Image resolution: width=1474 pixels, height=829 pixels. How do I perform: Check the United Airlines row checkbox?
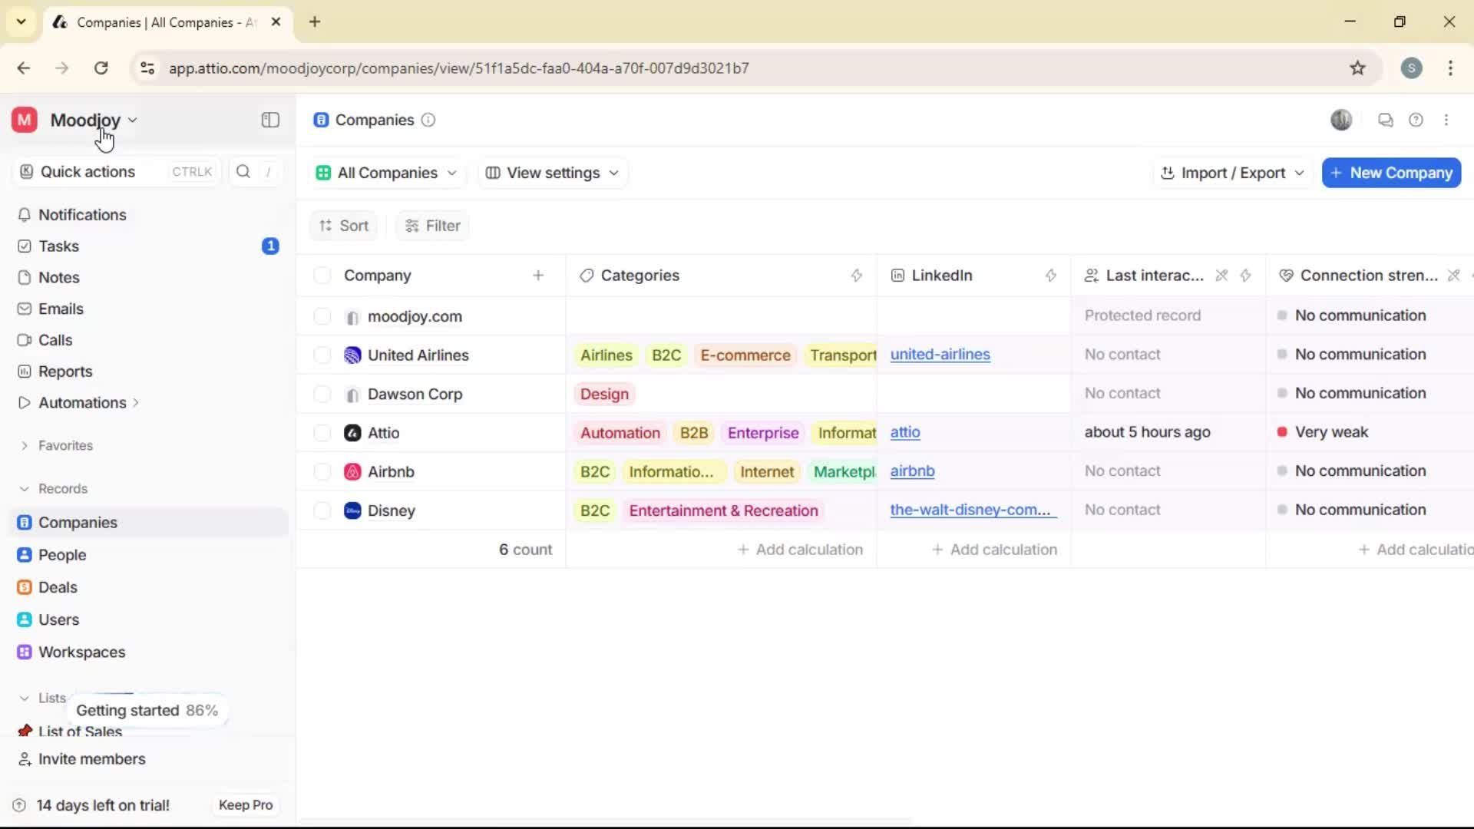[x=322, y=355]
